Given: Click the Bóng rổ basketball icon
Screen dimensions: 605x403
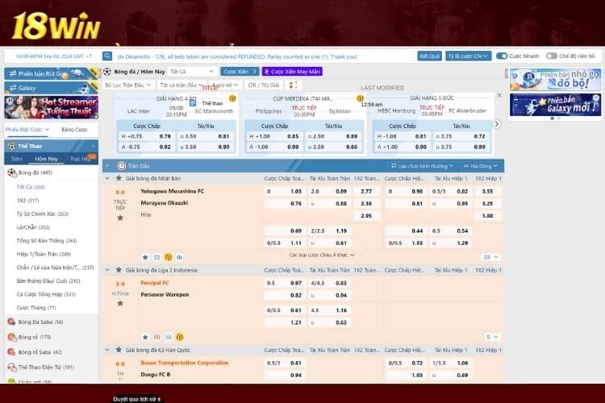Looking at the screenshot, I should click(12, 337).
